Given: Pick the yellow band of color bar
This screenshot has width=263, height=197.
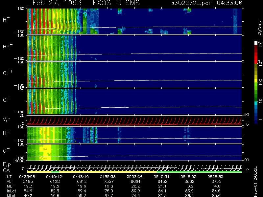Looking at the screenshot, I should (x=256, y=81).
